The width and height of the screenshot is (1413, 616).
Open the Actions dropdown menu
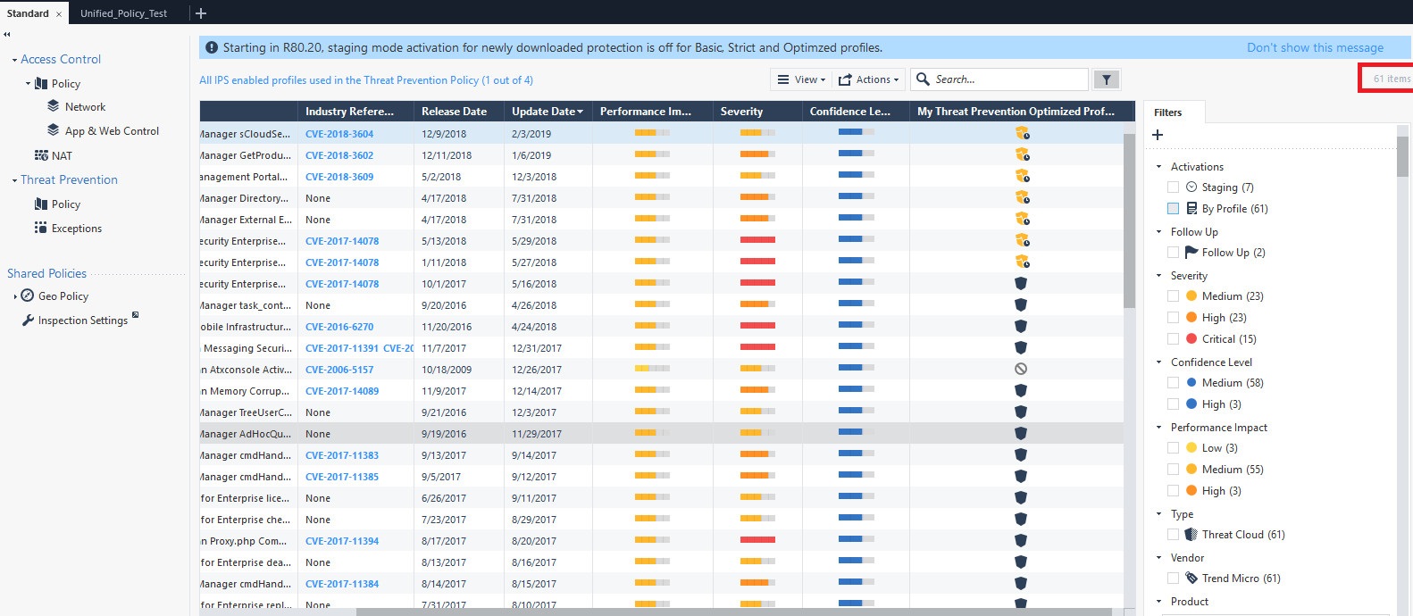pos(871,79)
